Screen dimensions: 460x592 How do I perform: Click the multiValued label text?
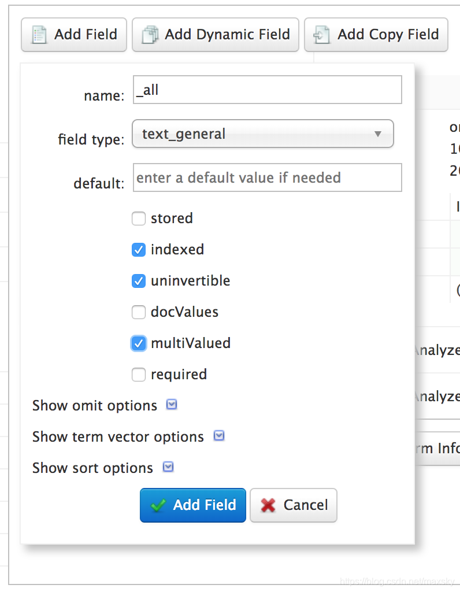click(191, 343)
